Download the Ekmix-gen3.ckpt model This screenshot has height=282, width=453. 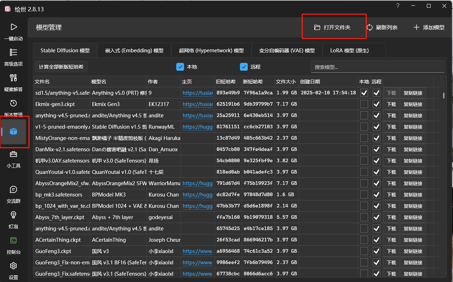pyautogui.click(x=391, y=104)
